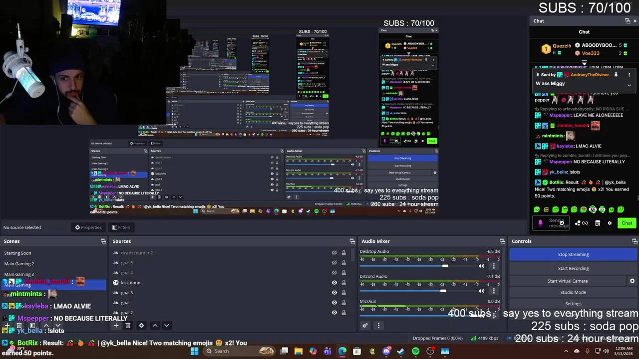Screen dimensions: 639x359
Task: Add a new source with the plus icon
Action: tap(116, 326)
